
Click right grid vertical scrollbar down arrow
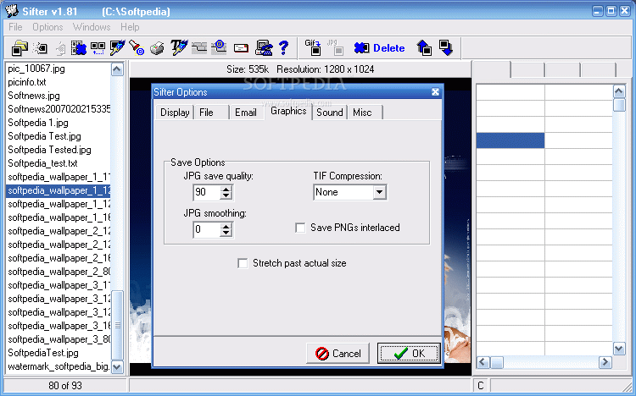click(619, 349)
